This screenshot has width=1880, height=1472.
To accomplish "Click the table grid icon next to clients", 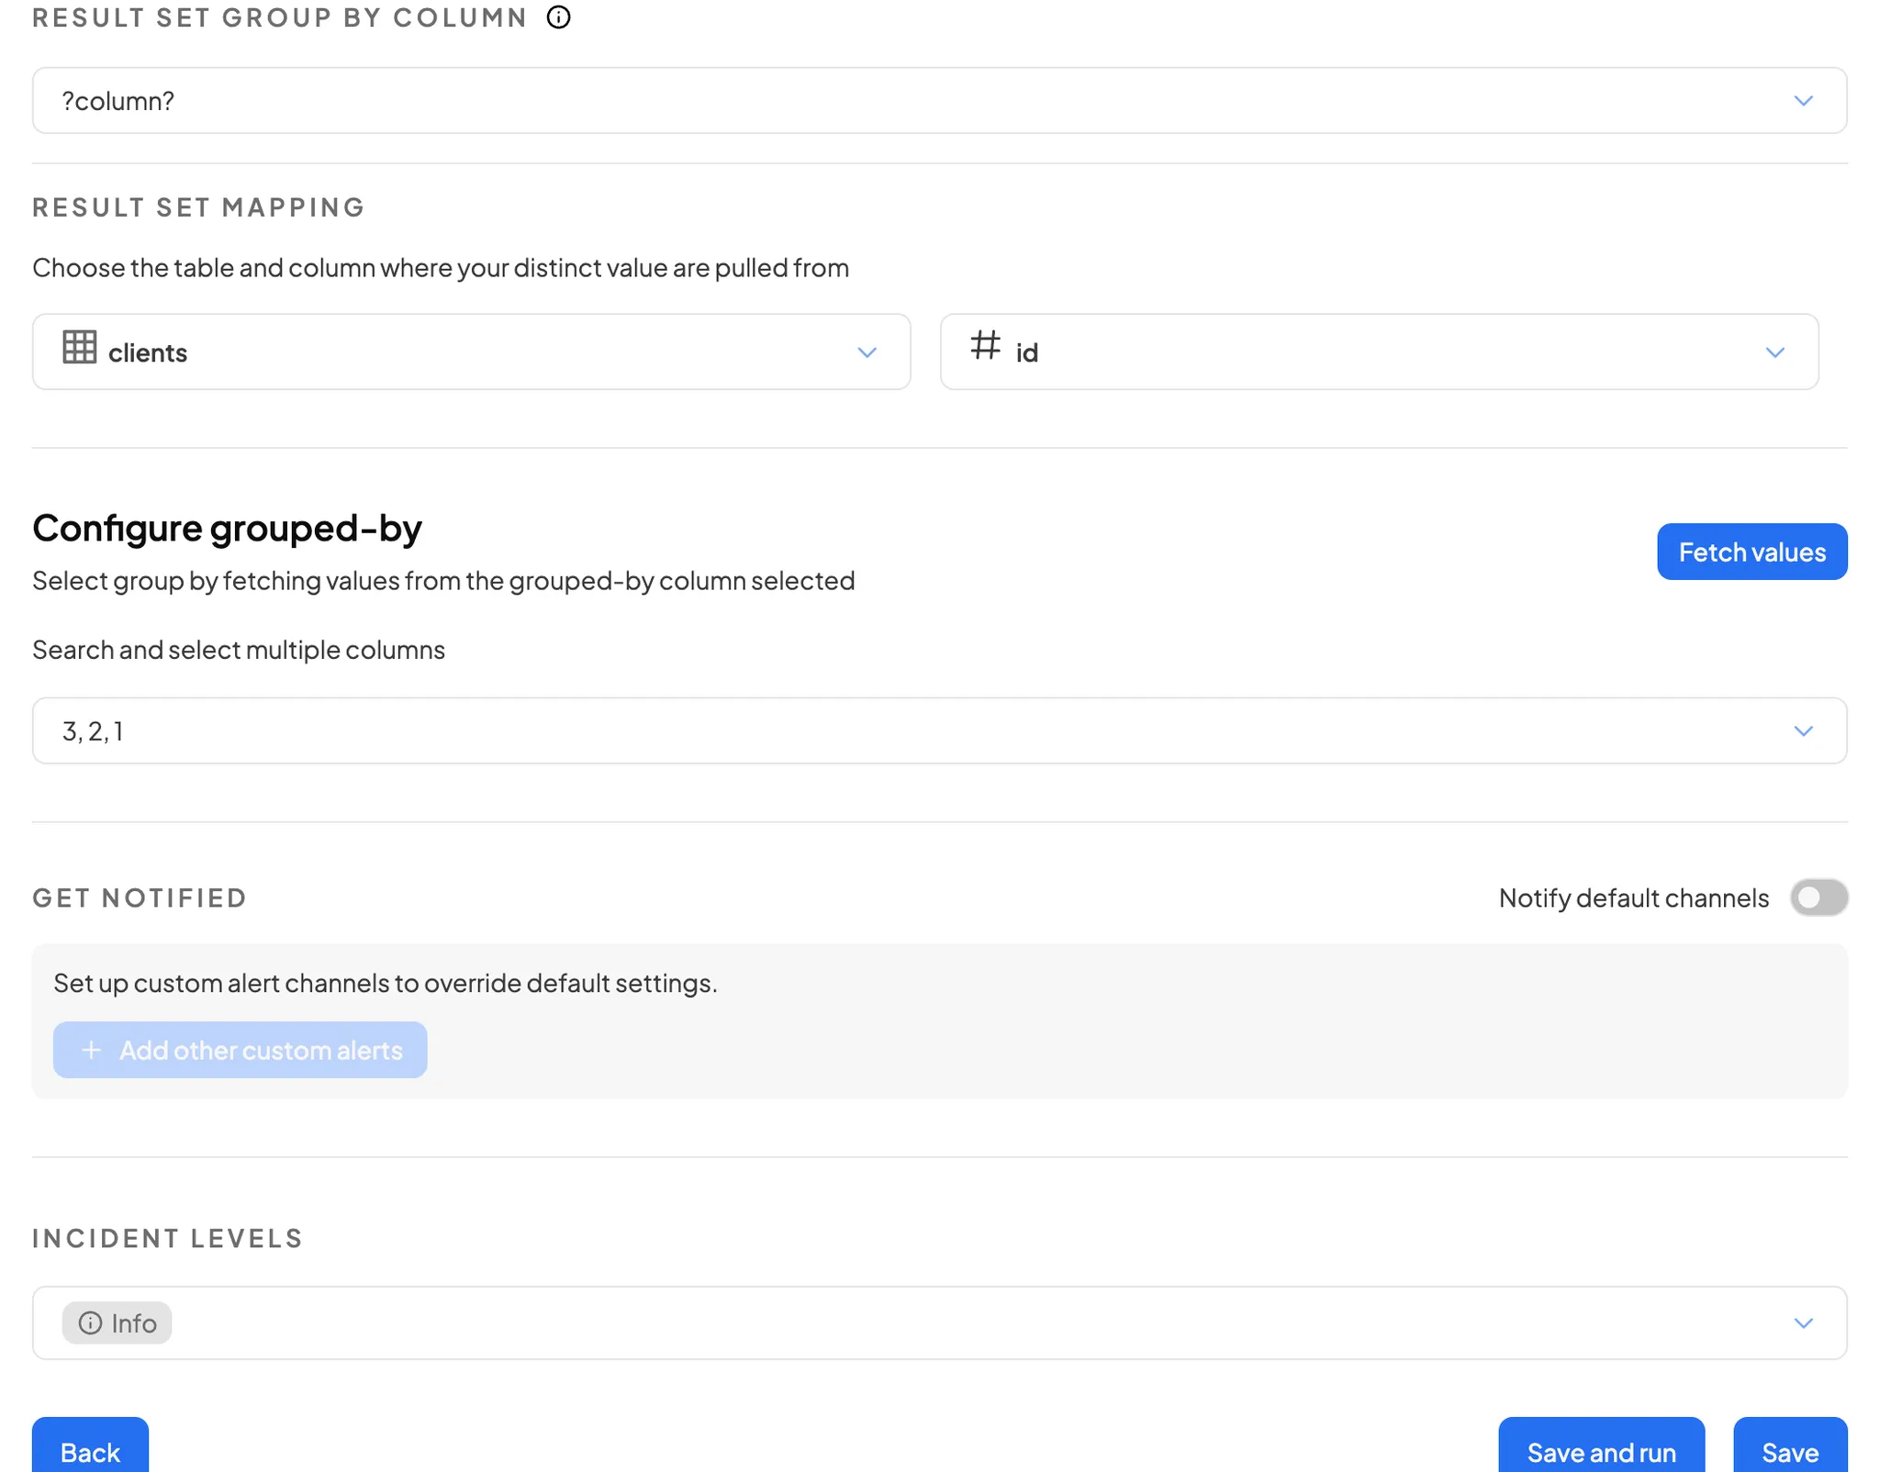I will 79,348.
